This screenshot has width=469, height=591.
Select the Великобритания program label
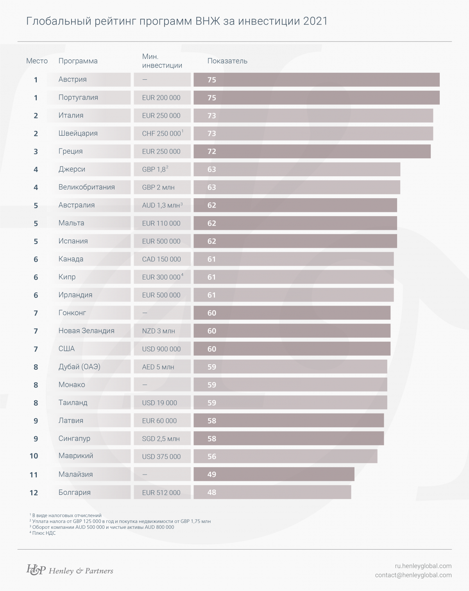[87, 187]
